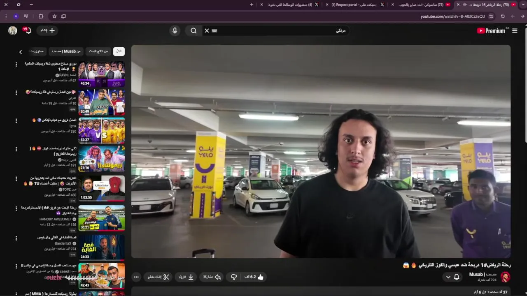Viewport: 527px width, 296px height.
Task: Open the YouTube hamburger guide menu
Action: pyautogui.click(x=514, y=30)
